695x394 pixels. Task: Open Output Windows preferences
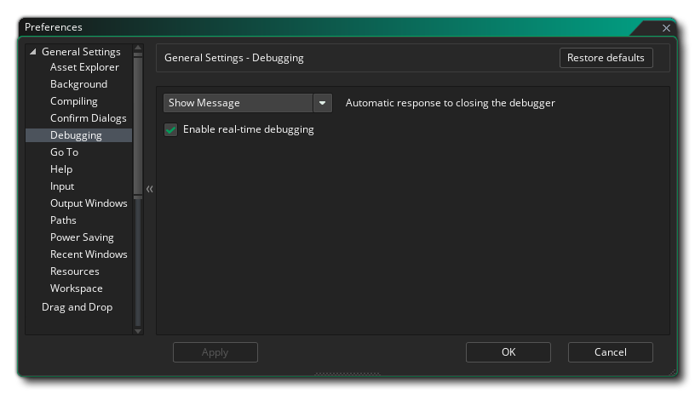89,203
